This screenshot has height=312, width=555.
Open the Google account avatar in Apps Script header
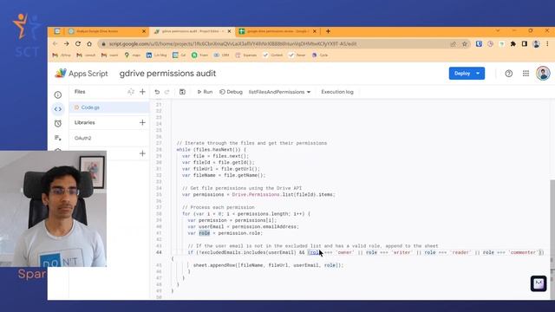click(x=543, y=74)
